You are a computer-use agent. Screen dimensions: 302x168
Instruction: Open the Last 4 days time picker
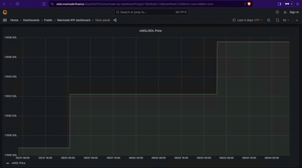pos(248,20)
